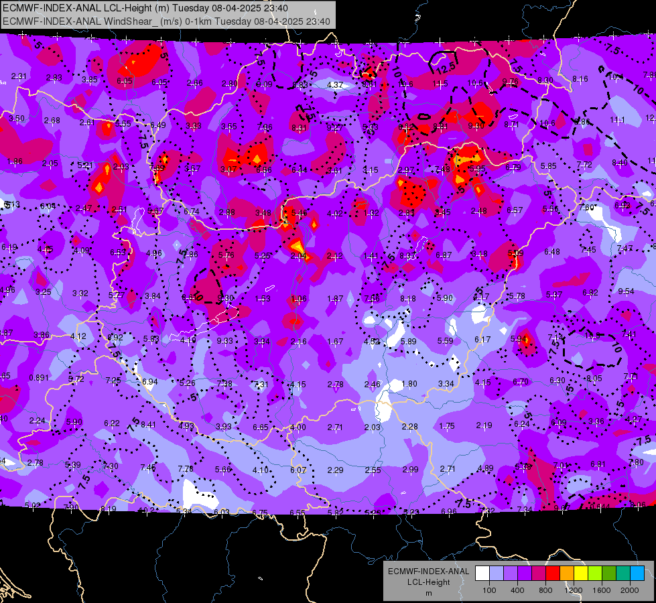This screenshot has height=603, width=656.
Task: Click the grid value 2.55
Action: [x=373, y=470]
